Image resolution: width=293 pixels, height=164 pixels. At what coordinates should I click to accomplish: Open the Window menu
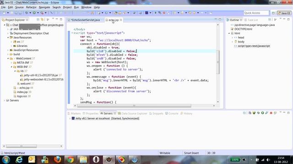(86, 7)
